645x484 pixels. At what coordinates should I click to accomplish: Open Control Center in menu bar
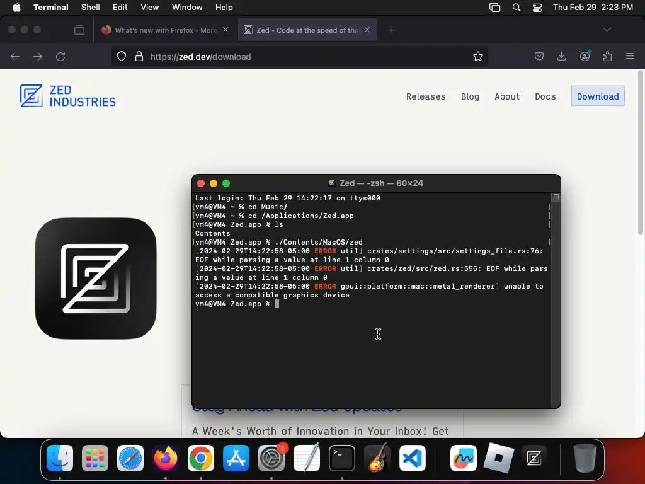coord(537,8)
